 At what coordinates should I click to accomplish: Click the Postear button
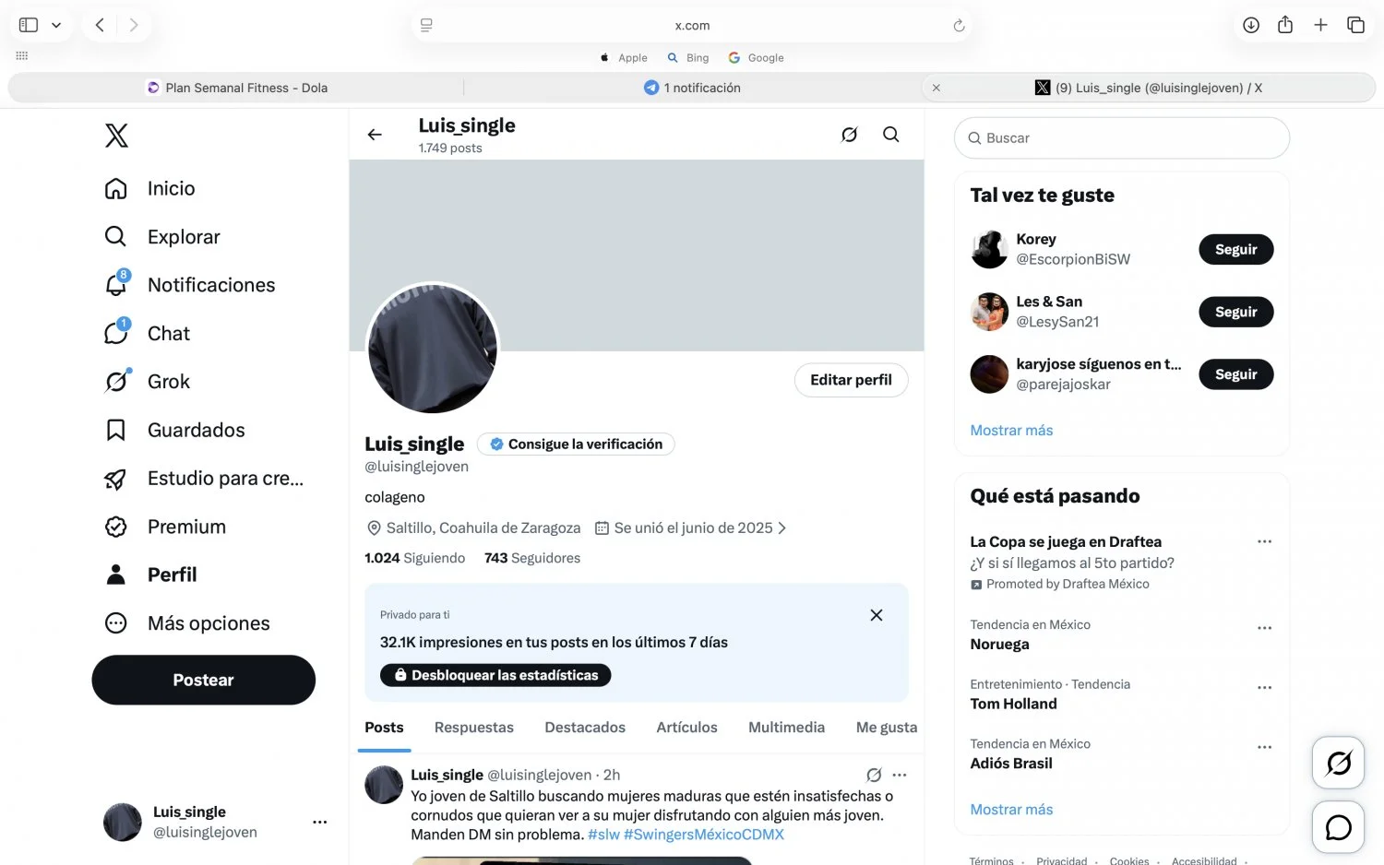tap(203, 680)
